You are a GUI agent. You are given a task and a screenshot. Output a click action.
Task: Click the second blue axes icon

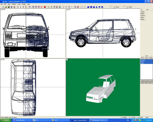coord(66,7)
